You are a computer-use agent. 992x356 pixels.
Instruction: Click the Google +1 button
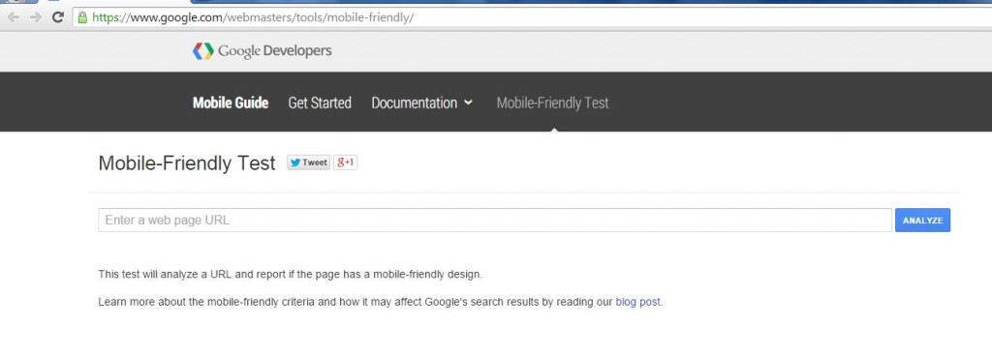point(346,163)
